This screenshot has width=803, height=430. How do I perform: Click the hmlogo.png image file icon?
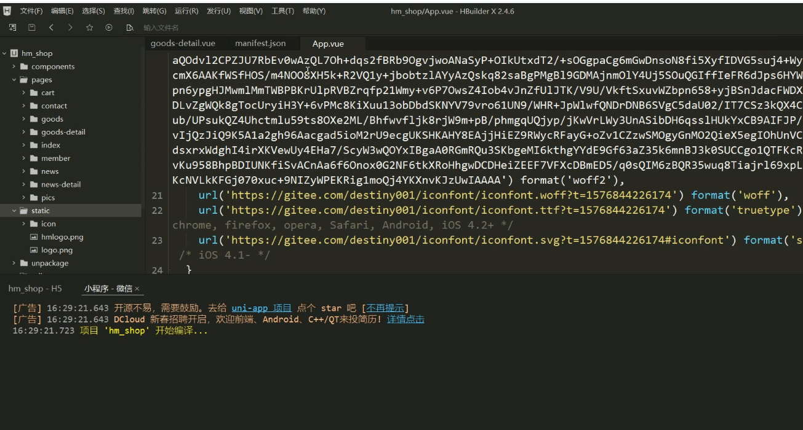pos(34,237)
